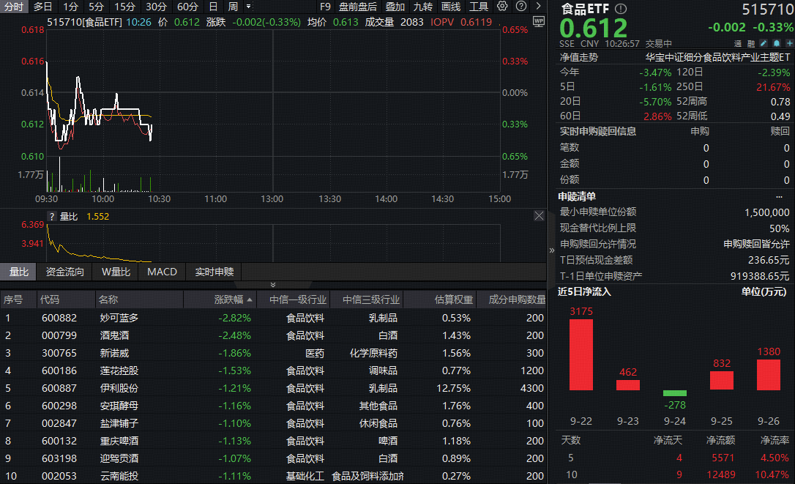Click the F9 button
Viewport: 795px width, 484px height.
(326, 7)
